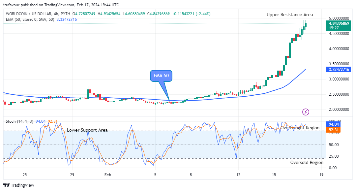Click the 3.00000000 price axis label
Viewport: 356px width, 191px height.
(x=339, y=79)
